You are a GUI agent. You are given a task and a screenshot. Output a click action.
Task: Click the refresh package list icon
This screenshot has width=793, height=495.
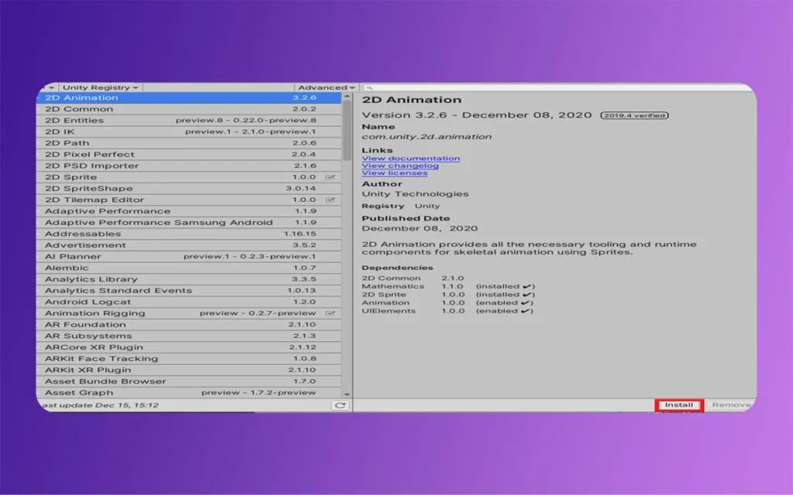(x=339, y=405)
